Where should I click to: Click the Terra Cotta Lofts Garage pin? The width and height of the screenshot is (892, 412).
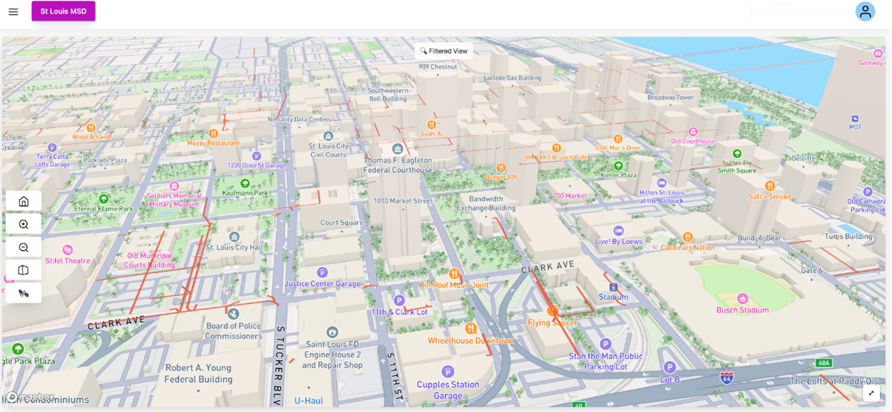tap(52, 147)
